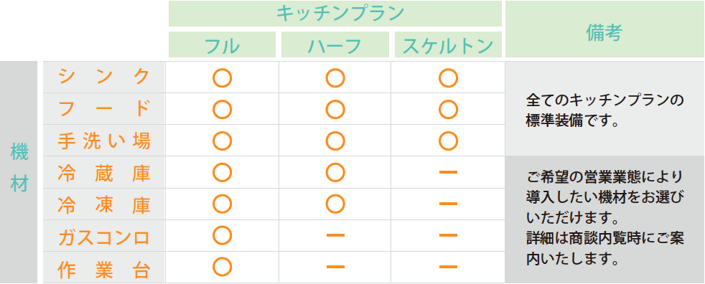Click the 冷凍庫 row label
This screenshot has width=705, height=284.
[x=104, y=204]
